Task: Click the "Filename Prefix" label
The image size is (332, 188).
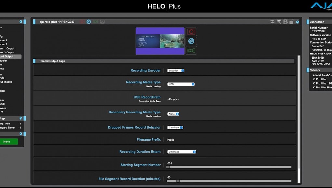Action: [x=148, y=139]
